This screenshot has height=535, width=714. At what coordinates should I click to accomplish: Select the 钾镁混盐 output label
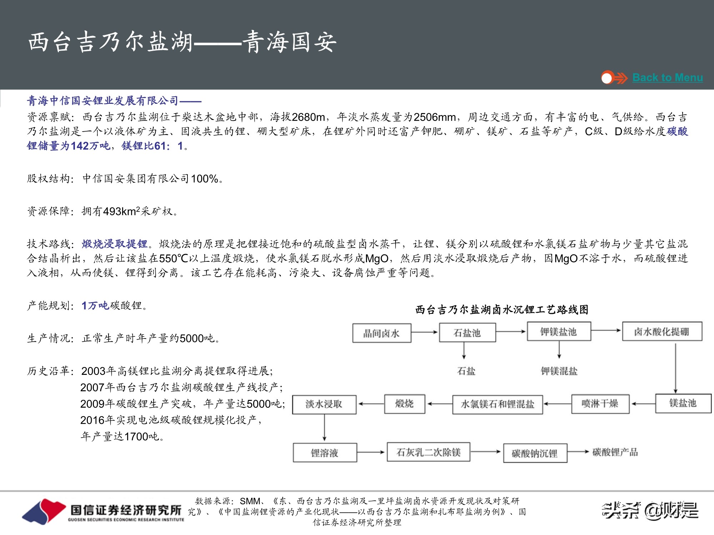click(x=559, y=371)
